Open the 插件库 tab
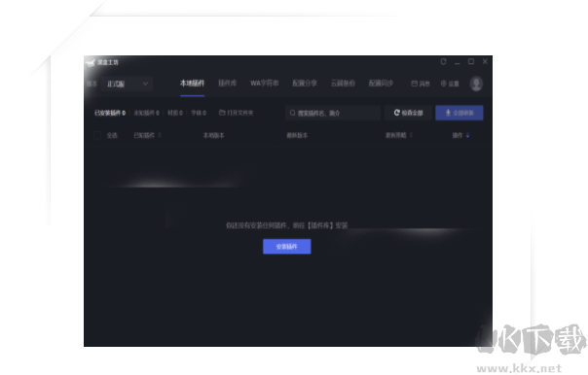 point(227,84)
